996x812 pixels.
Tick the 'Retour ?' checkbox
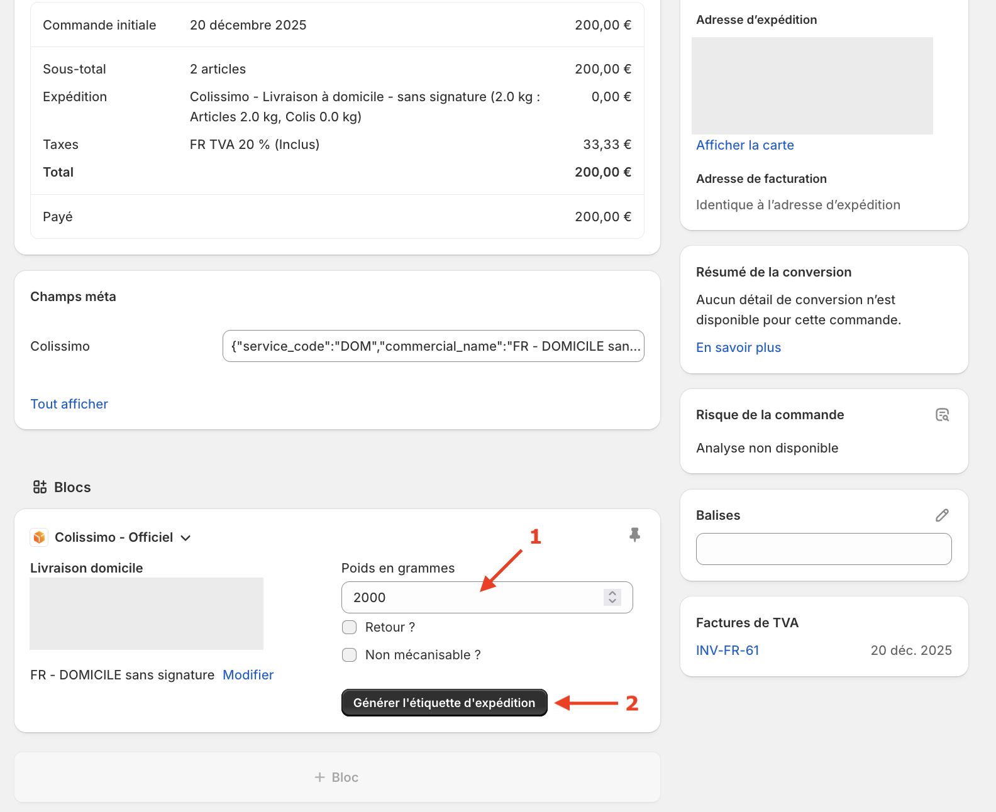(x=349, y=627)
